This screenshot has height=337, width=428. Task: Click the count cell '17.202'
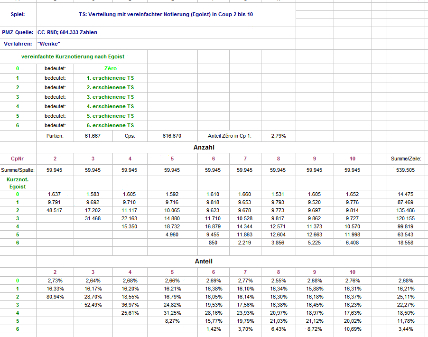point(93,211)
